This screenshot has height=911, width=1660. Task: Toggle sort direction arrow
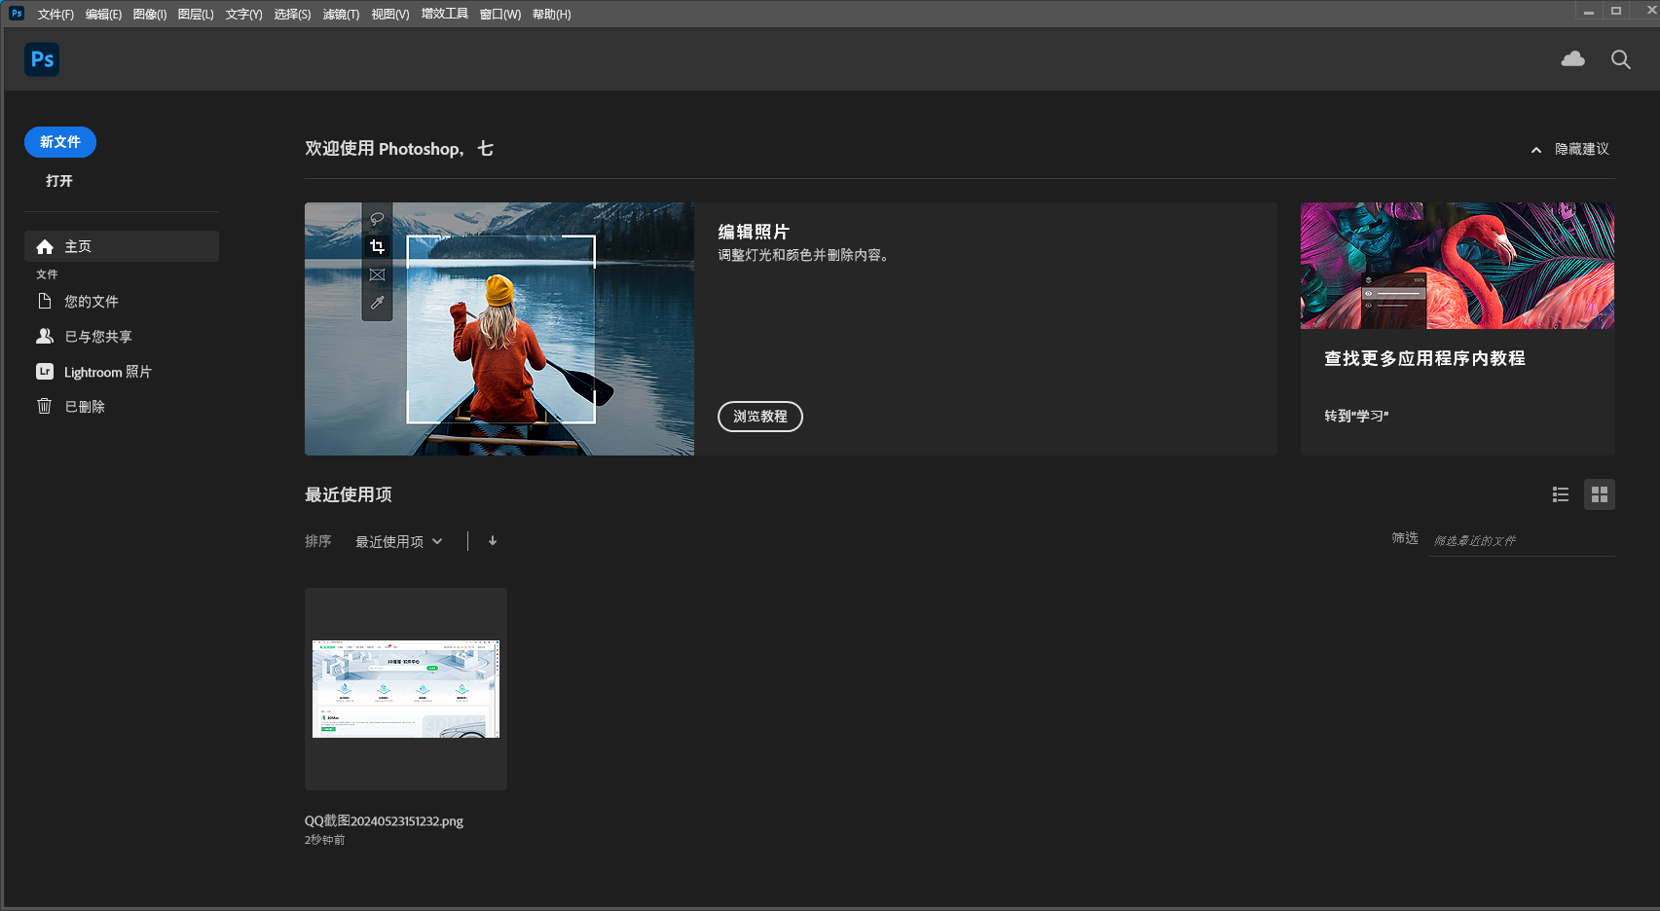pos(493,541)
